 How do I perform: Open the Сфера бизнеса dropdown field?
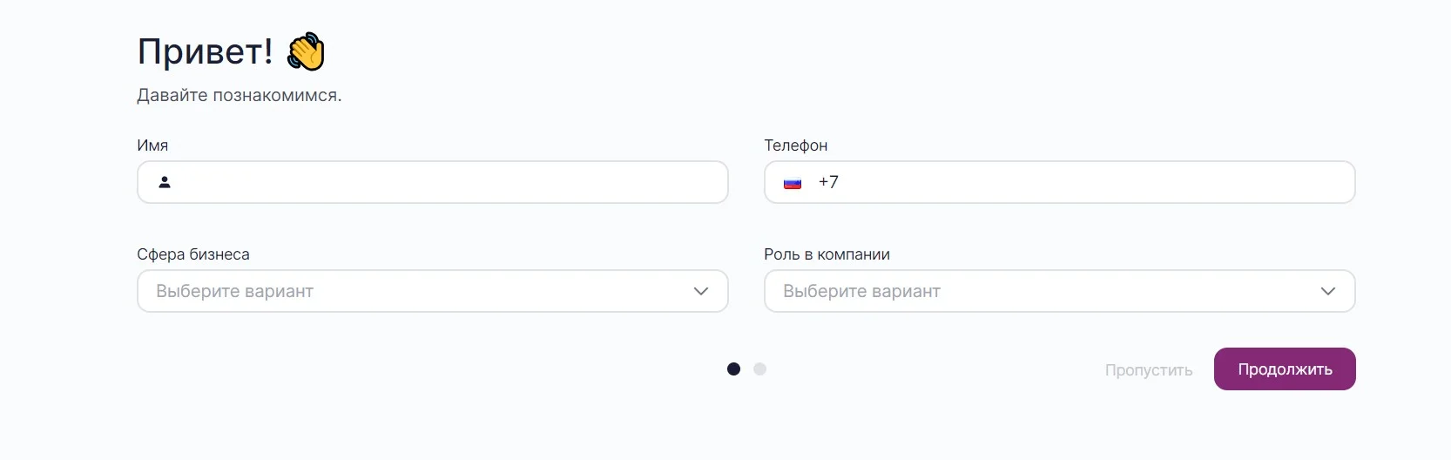pyautogui.click(x=418, y=291)
